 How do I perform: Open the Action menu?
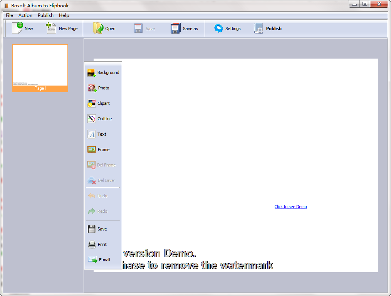click(25, 15)
